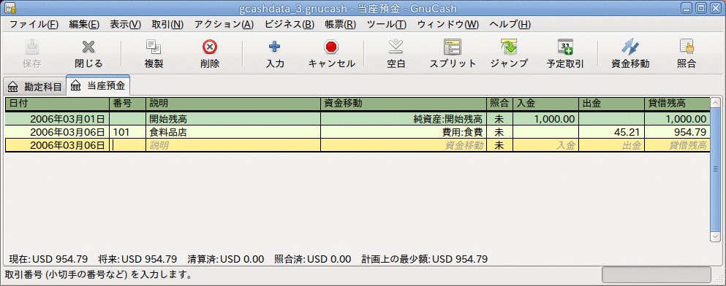This screenshot has height=286, width=726.
Task: Select the 開始残高 description cell
Action: click(x=233, y=119)
